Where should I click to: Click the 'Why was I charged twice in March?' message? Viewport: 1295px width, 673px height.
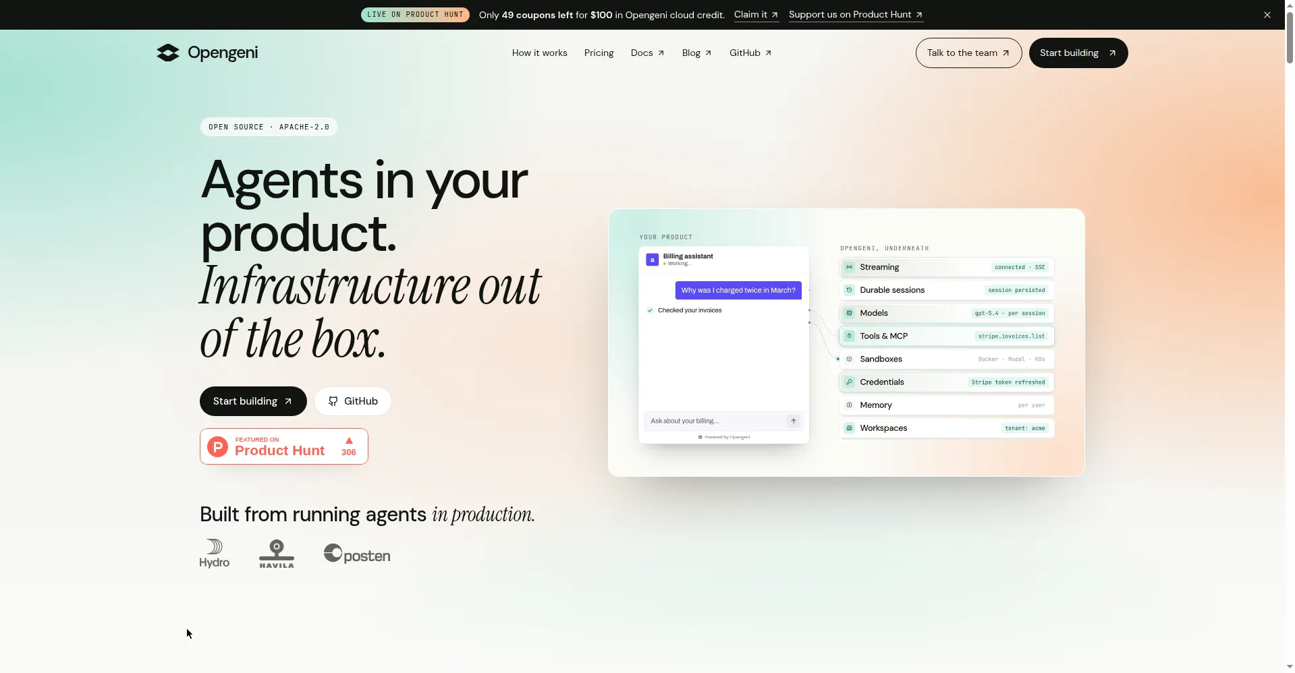(738, 290)
